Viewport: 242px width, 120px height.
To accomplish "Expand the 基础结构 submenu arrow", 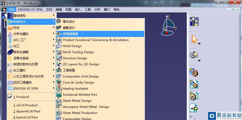I will 53,15.
